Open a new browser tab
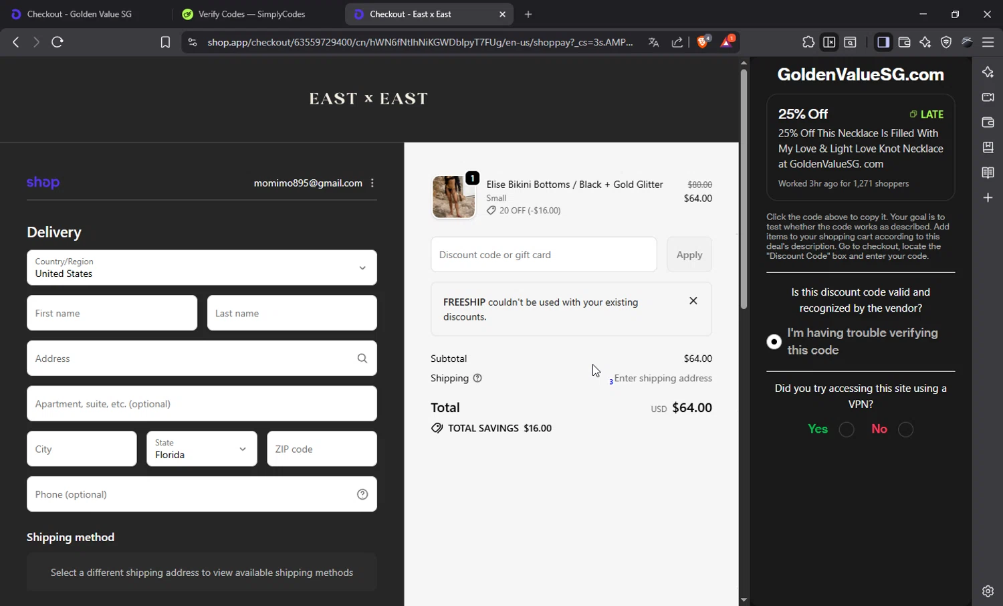This screenshot has height=606, width=1003. tap(528, 14)
